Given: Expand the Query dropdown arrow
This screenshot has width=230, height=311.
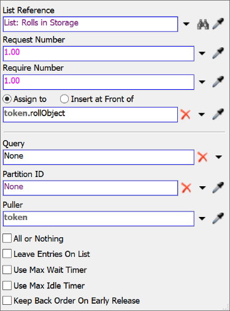Looking at the screenshot, I should click(x=218, y=157).
